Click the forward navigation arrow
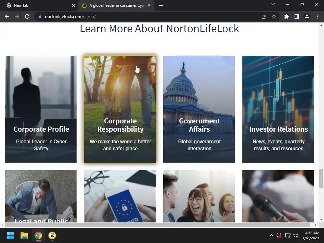This screenshot has width=324, height=243. point(17,16)
